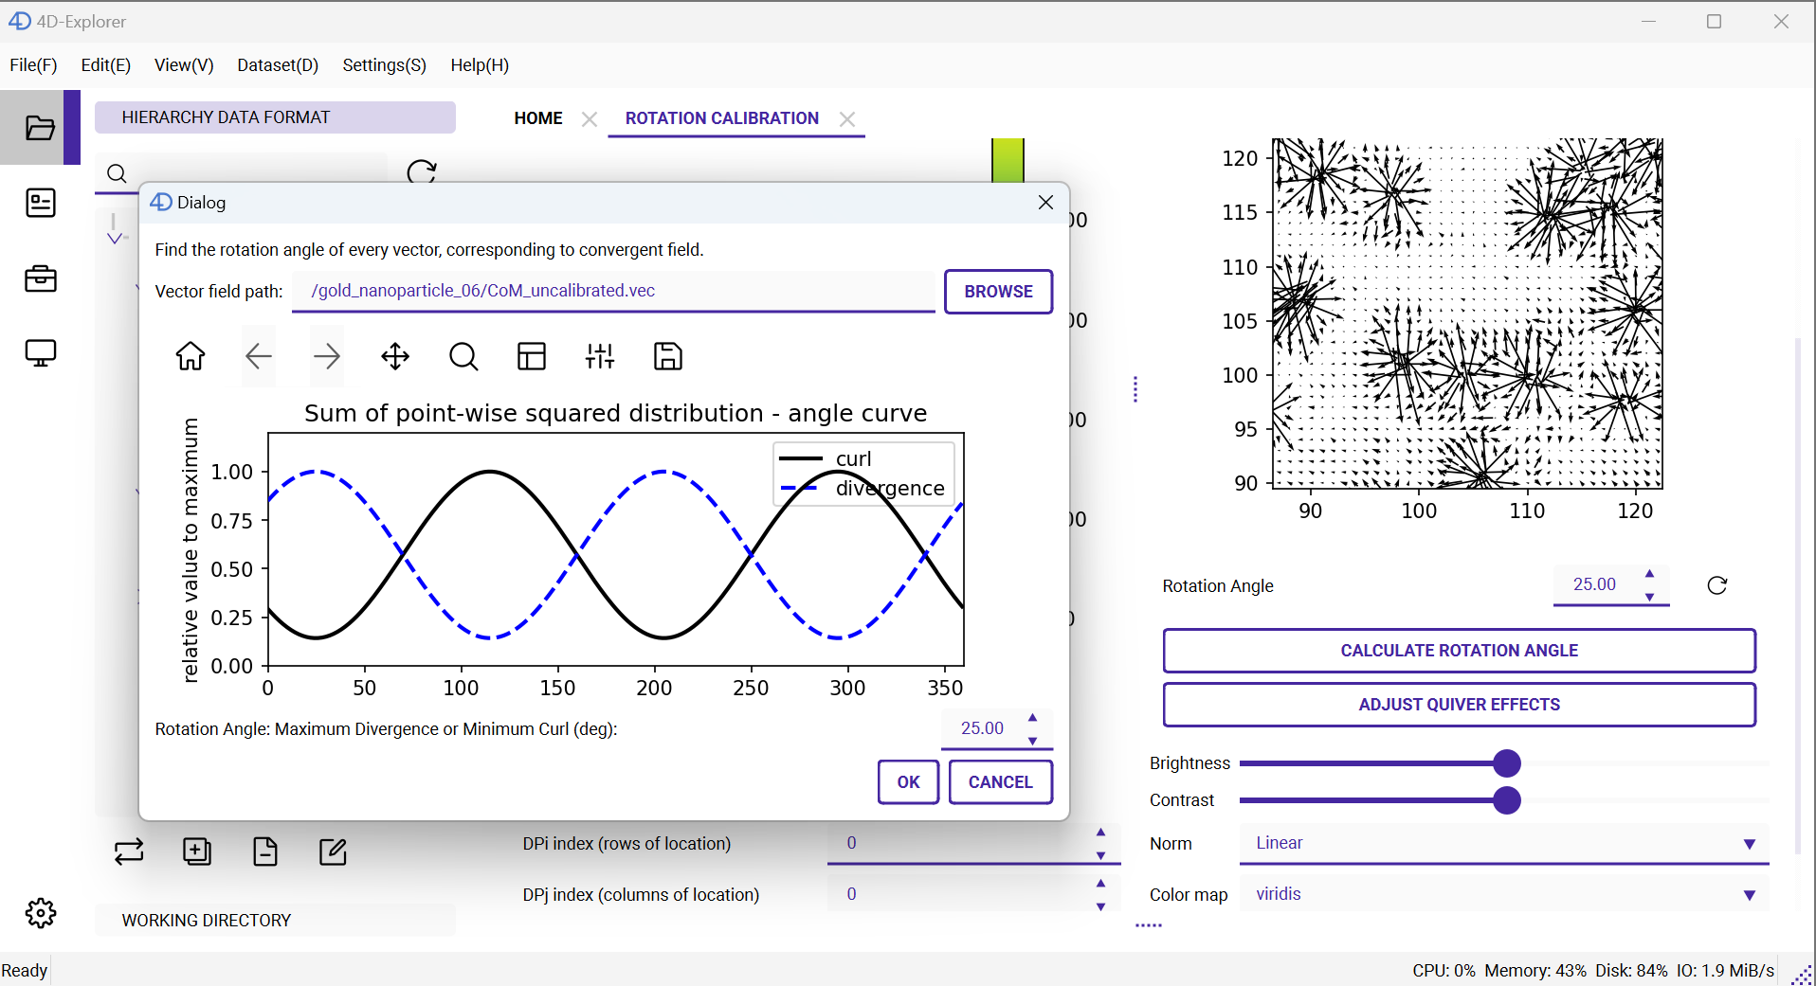Screen dimensions: 1816x986
Task: Click the settings gear icon
Action: click(x=40, y=913)
